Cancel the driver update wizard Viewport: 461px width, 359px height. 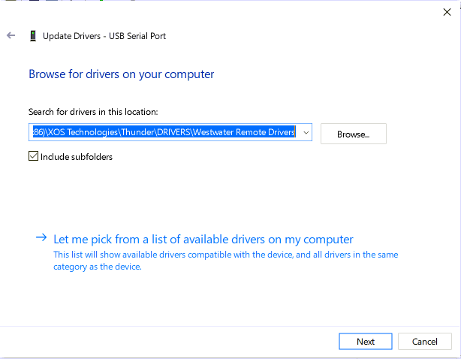coord(425,342)
